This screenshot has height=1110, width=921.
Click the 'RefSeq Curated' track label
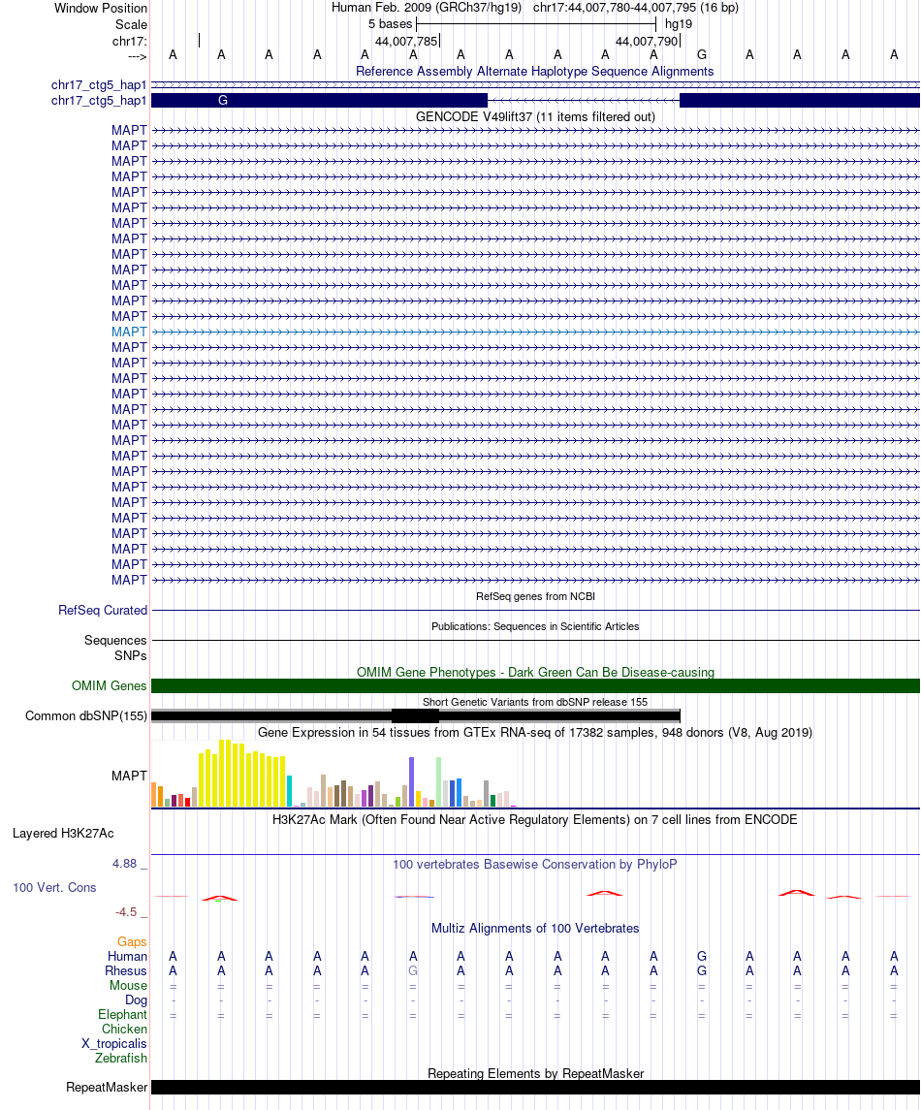(103, 610)
